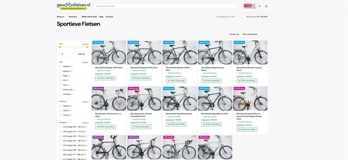The width and height of the screenshot is (348, 160).
Task: Collapse the Frametype filter section
Action: click(x=64, y=102)
